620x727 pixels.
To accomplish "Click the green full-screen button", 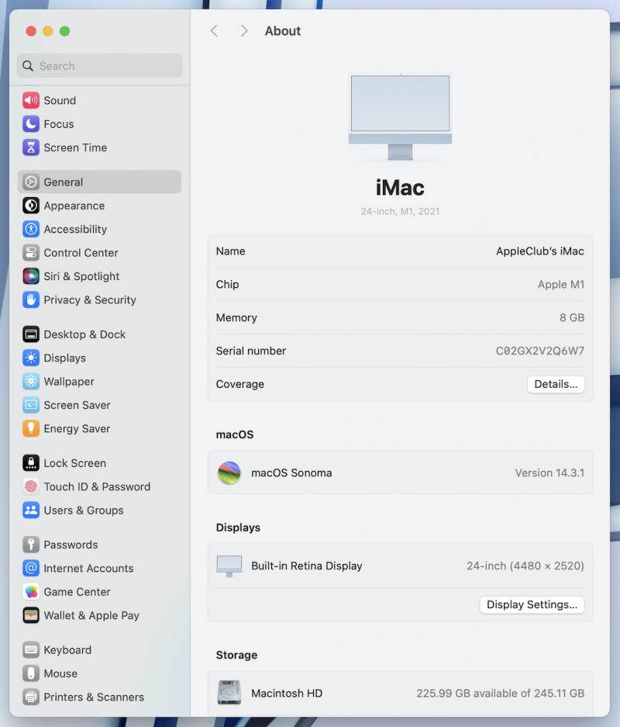I will click(65, 31).
